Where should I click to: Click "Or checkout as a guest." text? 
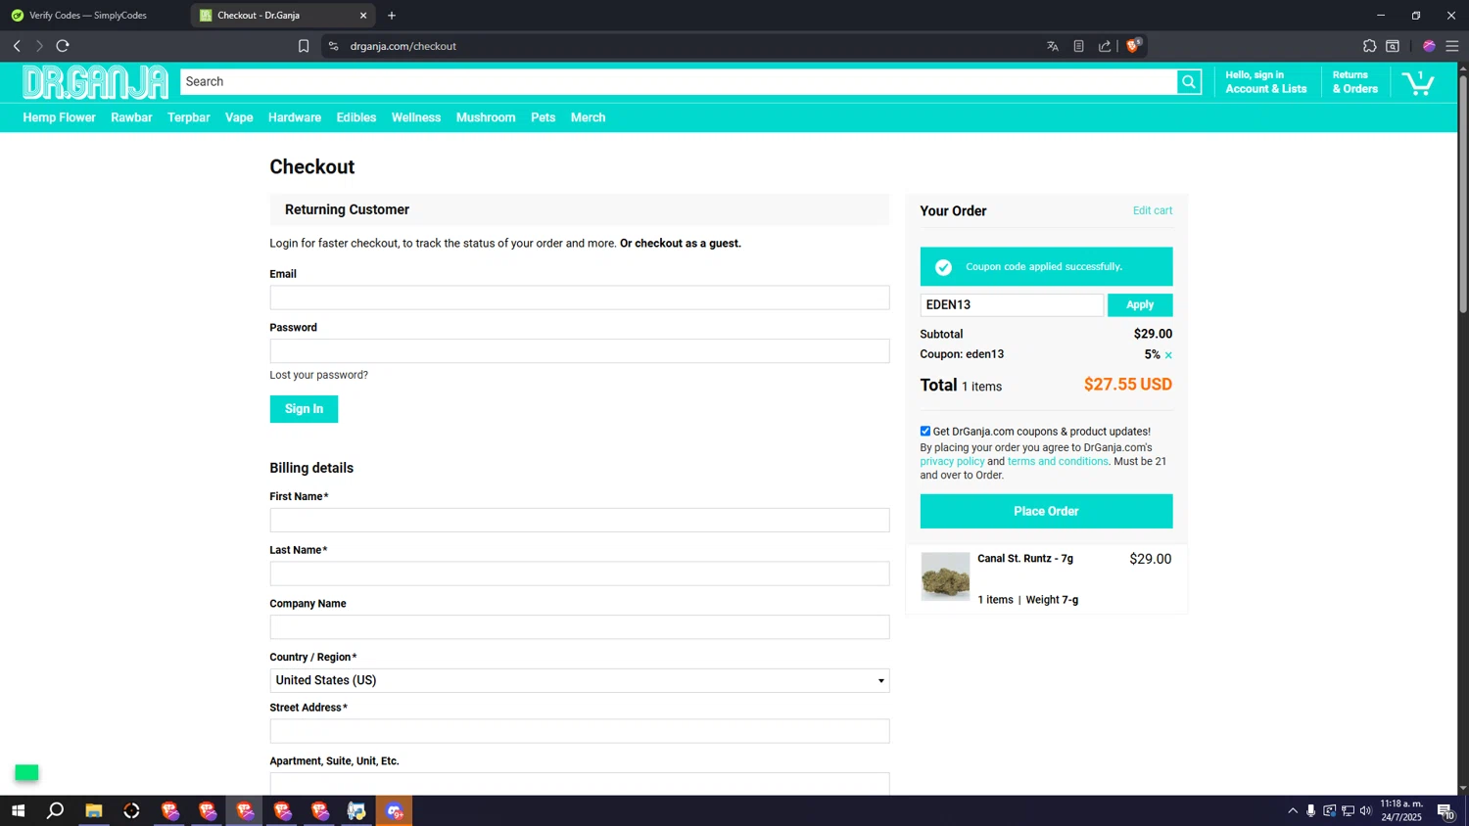681,244
